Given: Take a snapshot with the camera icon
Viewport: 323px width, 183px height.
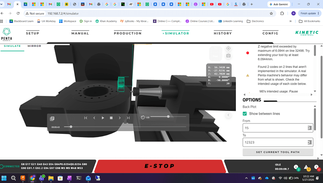Looking at the screenshot, I should click(x=228, y=56).
